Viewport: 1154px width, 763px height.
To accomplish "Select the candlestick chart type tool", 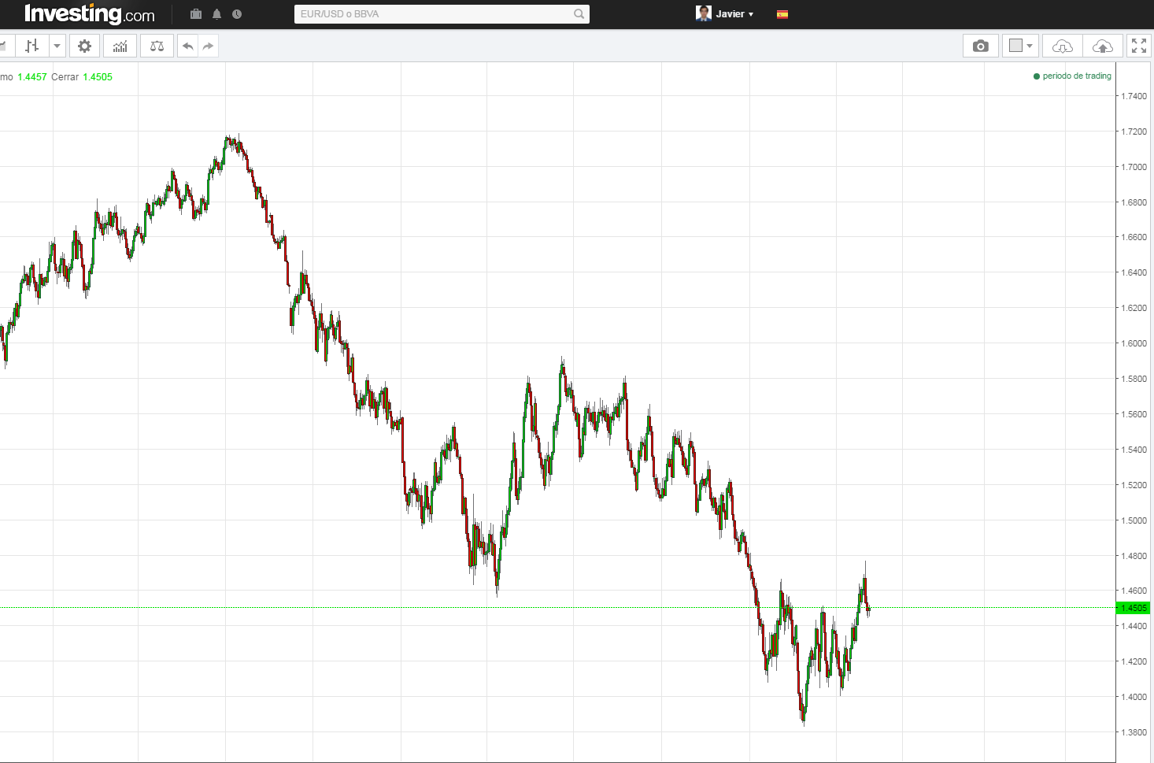I will (32, 46).
